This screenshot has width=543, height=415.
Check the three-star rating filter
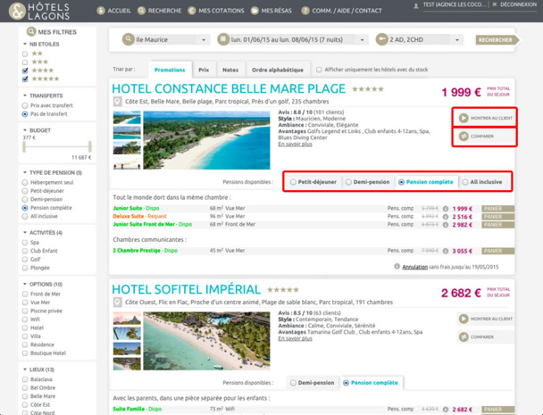click(x=25, y=62)
